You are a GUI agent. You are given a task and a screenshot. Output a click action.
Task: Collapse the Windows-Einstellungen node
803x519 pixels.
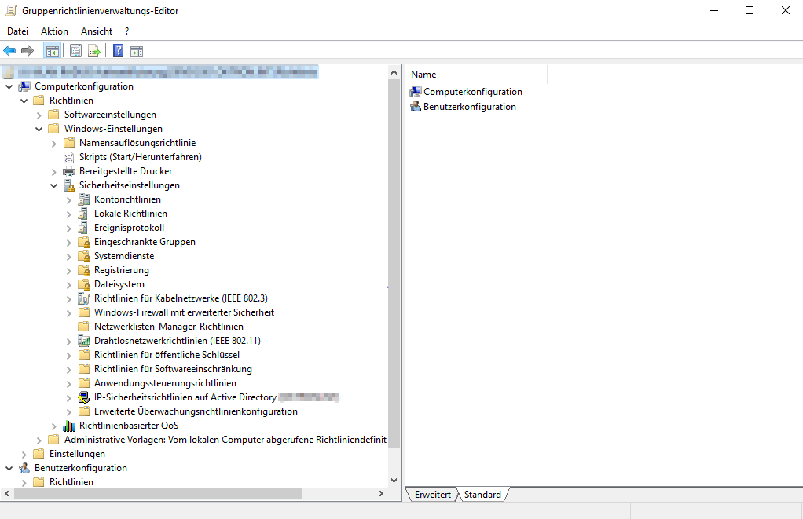tap(39, 129)
